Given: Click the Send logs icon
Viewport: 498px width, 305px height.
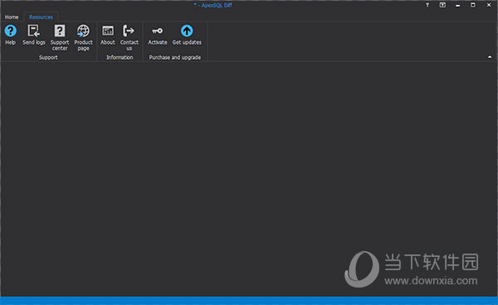Looking at the screenshot, I should point(34,31).
